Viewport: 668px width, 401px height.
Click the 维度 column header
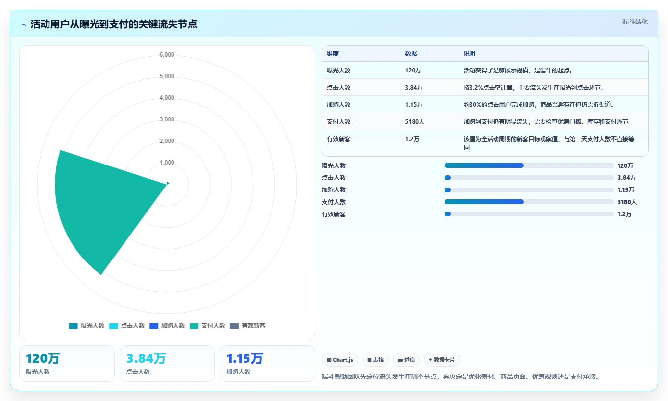(x=333, y=54)
